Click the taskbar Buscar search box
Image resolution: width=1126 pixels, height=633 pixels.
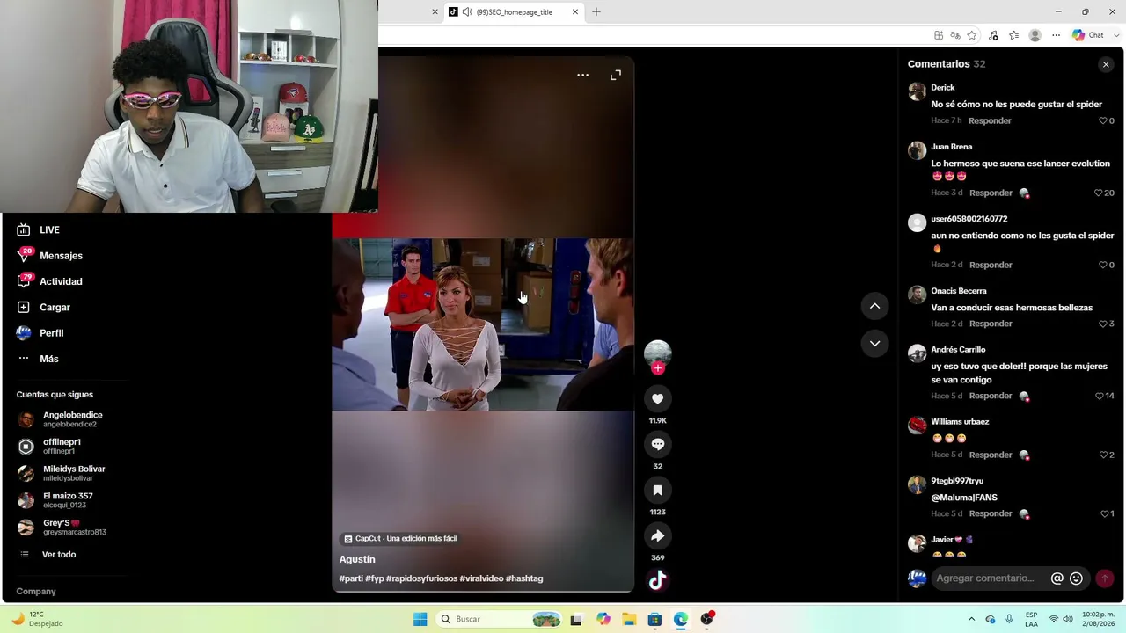tap(500, 619)
